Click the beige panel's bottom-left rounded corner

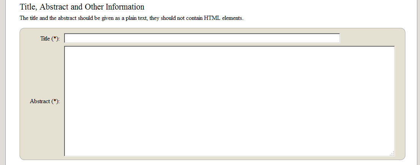click(23, 157)
